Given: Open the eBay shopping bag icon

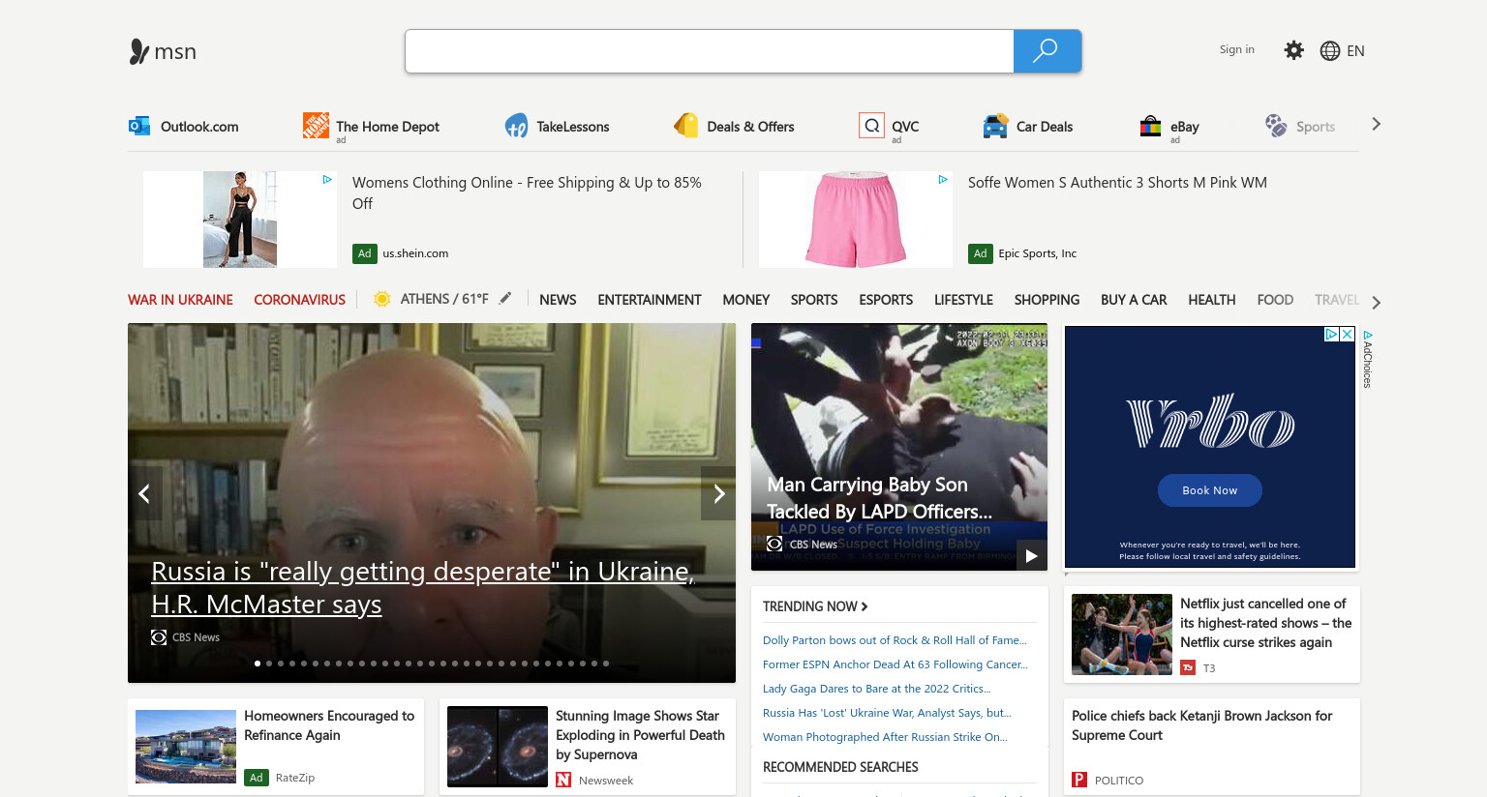Looking at the screenshot, I should [1150, 126].
